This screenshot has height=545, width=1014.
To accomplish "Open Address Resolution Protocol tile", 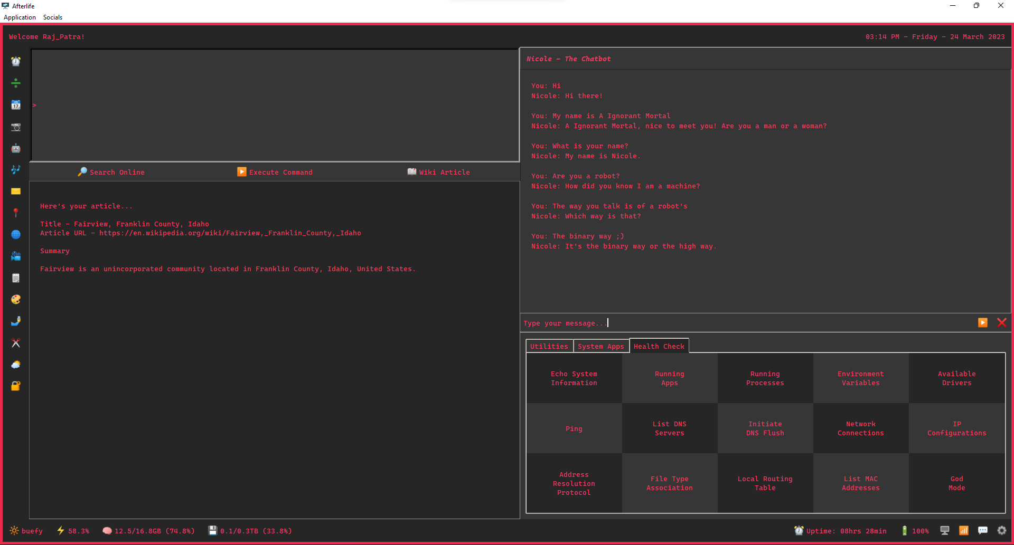I will (x=574, y=483).
